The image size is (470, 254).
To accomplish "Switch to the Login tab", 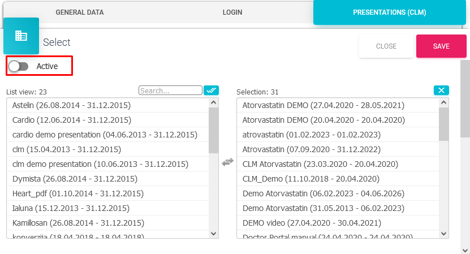I will [x=232, y=12].
